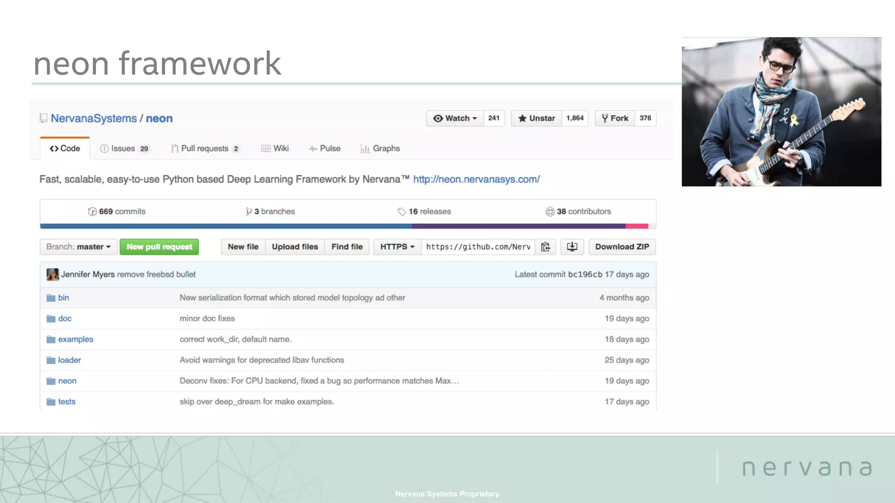Open the doc folder
Image resolution: width=895 pixels, height=503 pixels.
click(x=65, y=319)
